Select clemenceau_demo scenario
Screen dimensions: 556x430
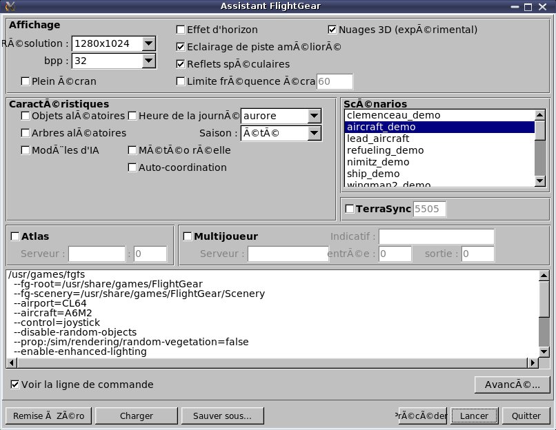(x=439, y=115)
